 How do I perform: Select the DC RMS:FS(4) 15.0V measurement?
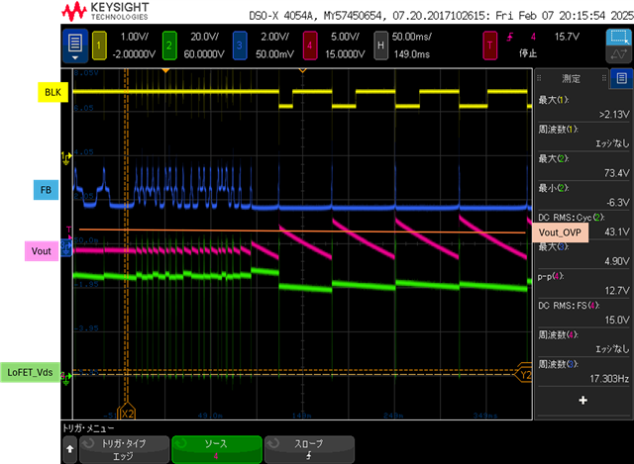pos(583,313)
